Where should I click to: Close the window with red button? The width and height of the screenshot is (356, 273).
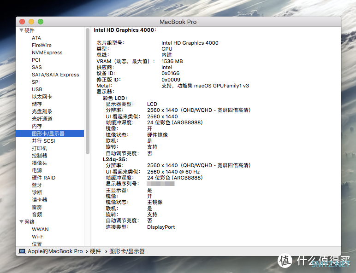click(22, 22)
